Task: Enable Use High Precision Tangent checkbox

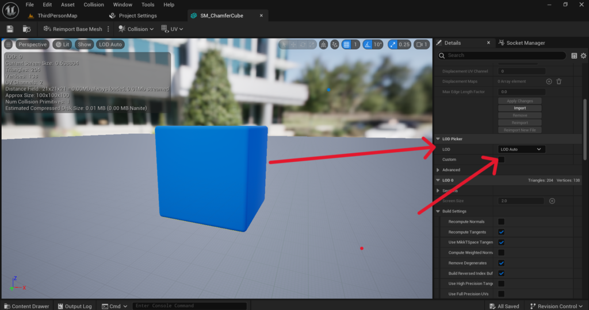Action: [502, 284]
